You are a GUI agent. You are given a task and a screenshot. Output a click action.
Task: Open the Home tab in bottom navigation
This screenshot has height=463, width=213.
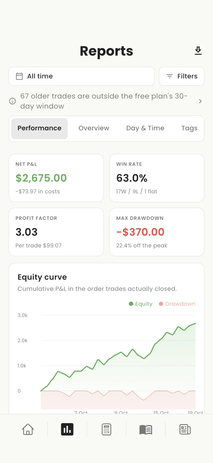pos(28,429)
